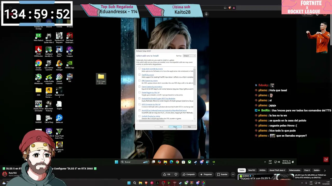The width and height of the screenshot is (332, 186).
Task: Open the CPUID HWMonitor desktop shortcut
Action: pos(38,51)
